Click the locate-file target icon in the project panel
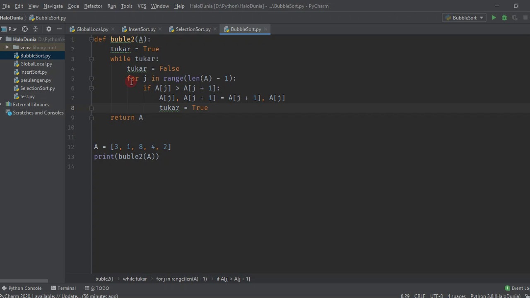The height and width of the screenshot is (298, 530). click(x=25, y=29)
